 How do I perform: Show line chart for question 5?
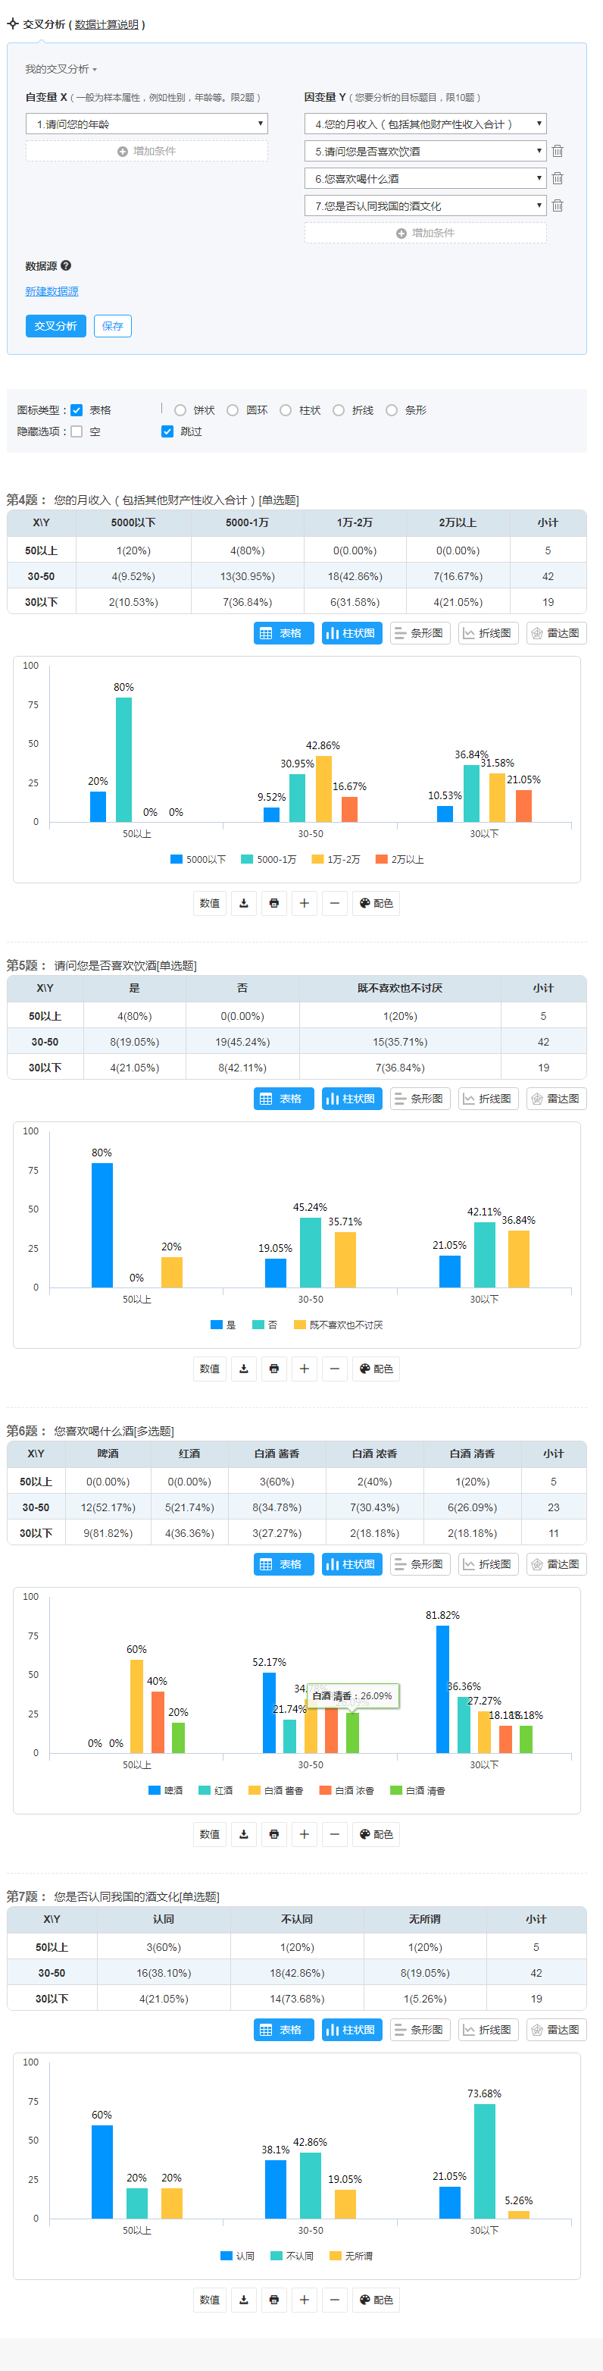pos(488,1099)
